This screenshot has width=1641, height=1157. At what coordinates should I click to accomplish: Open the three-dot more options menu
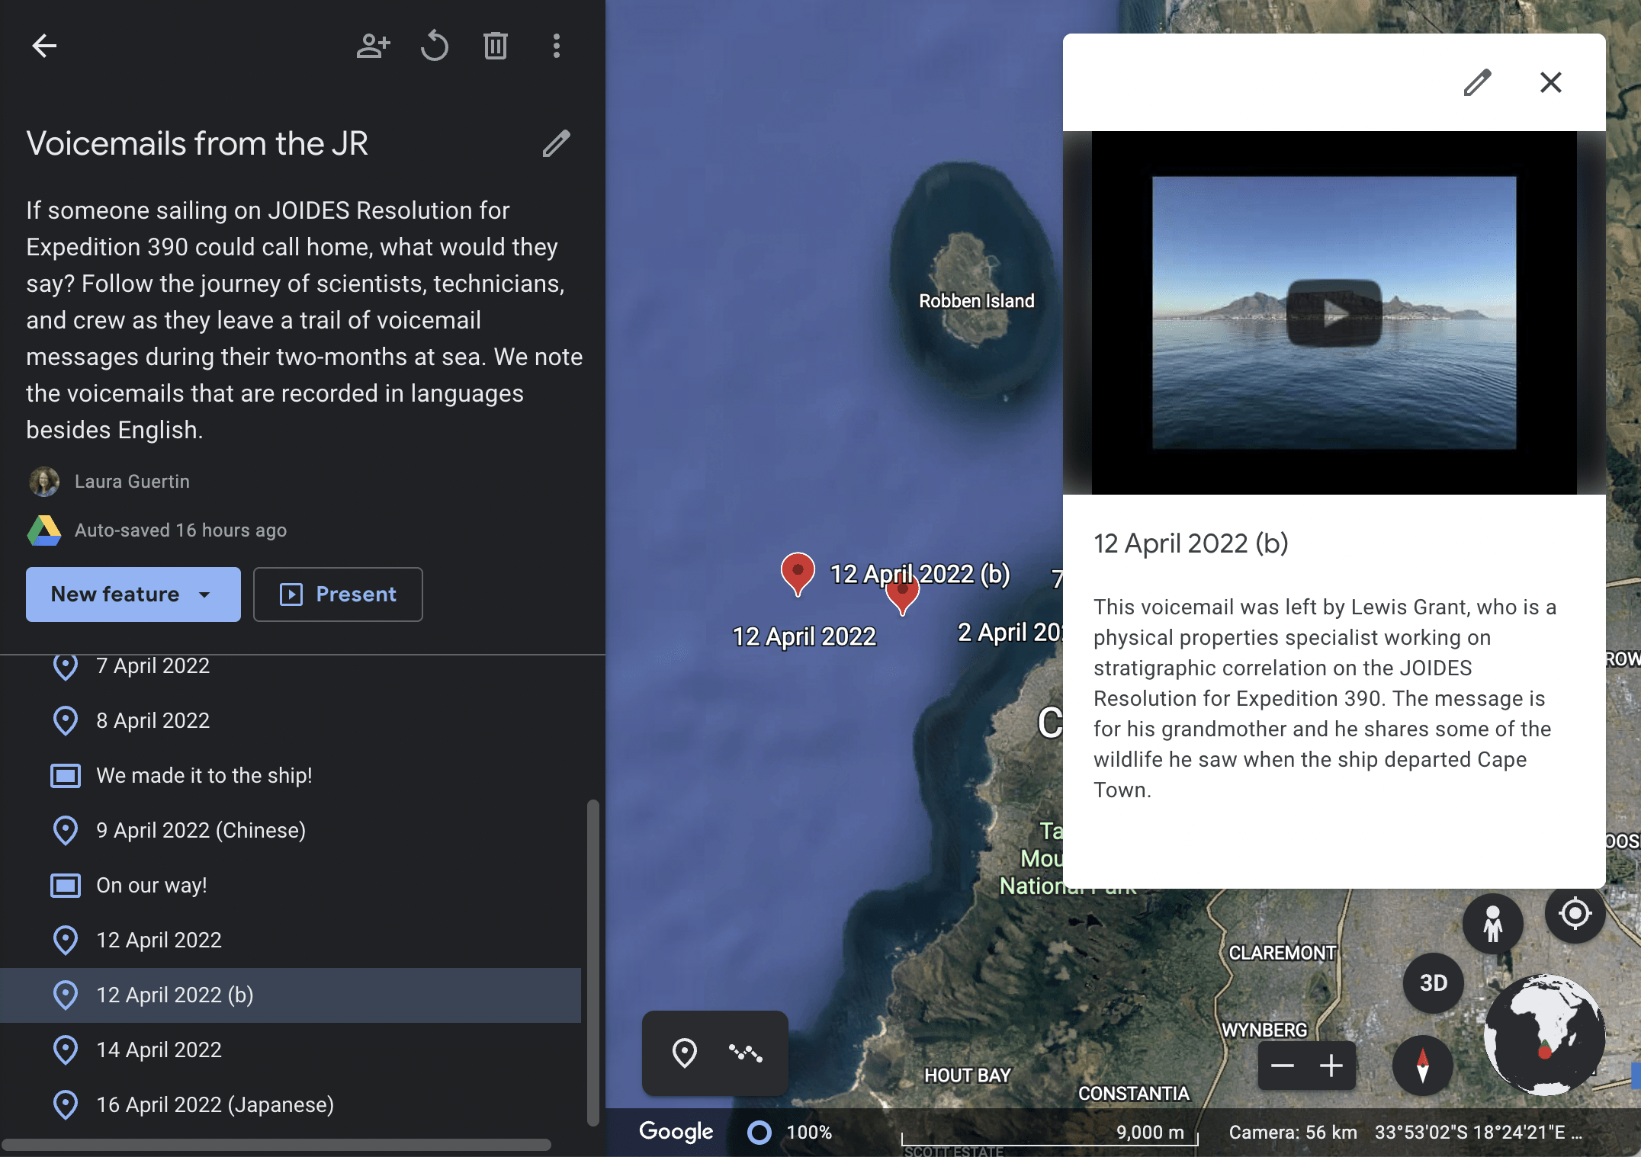pyautogui.click(x=557, y=46)
